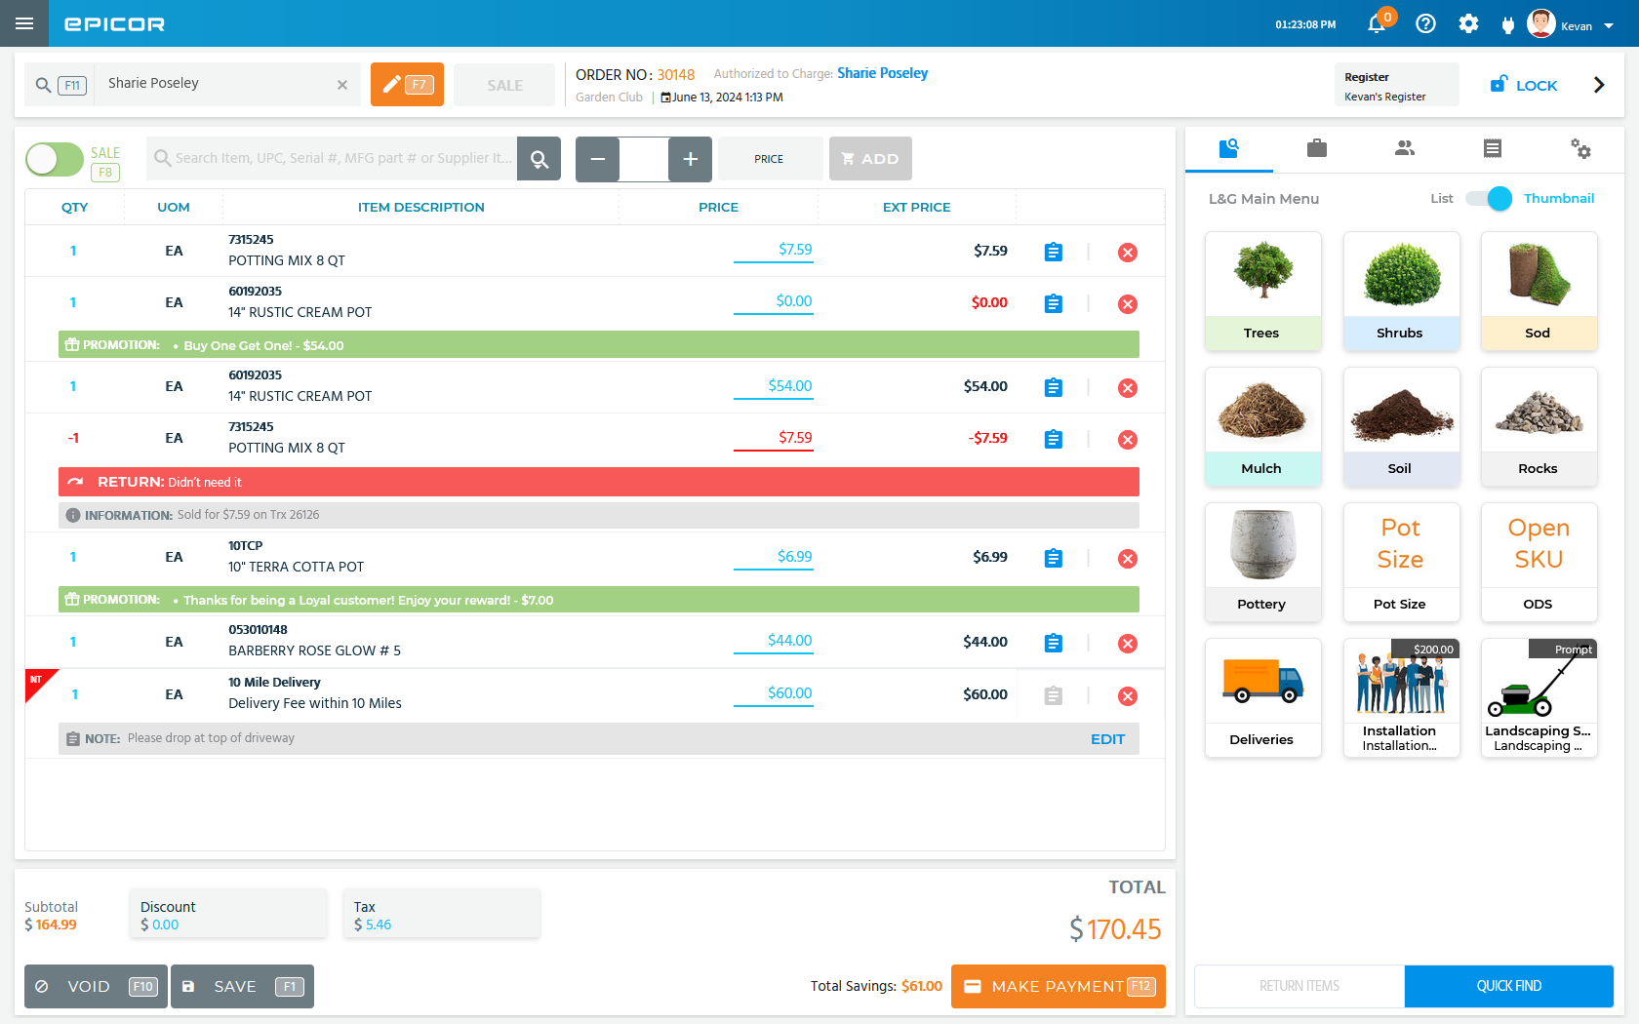The height and width of the screenshot is (1024, 1639).
Task: Increase quantity with the plus button
Action: [690, 159]
